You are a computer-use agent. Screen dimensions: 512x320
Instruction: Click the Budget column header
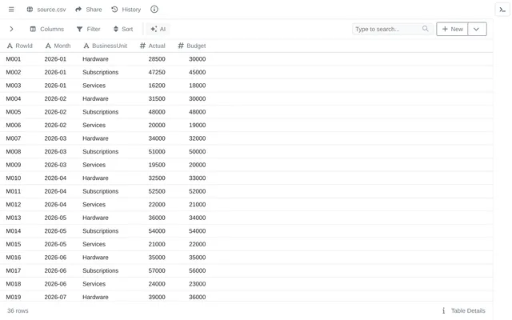click(x=192, y=46)
